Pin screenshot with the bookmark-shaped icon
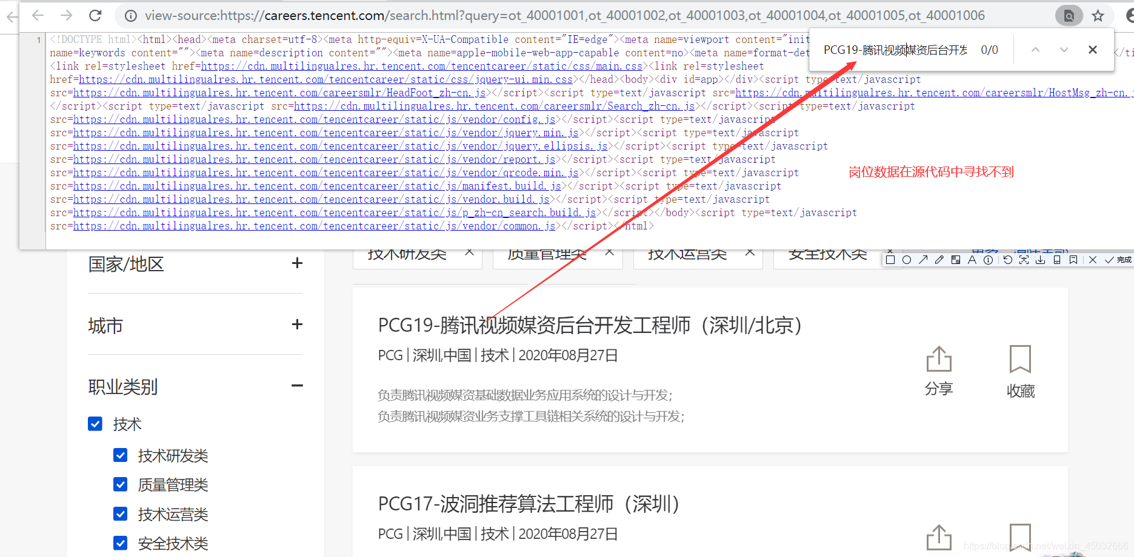1134x557 pixels. pos(1073,260)
